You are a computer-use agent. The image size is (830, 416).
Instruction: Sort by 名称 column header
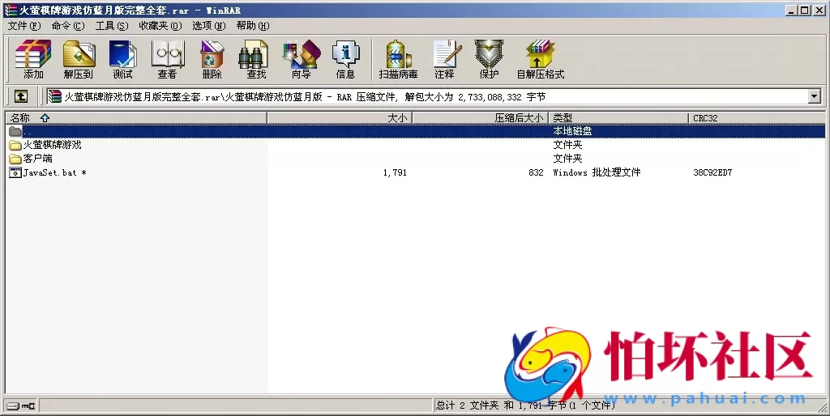(136, 118)
